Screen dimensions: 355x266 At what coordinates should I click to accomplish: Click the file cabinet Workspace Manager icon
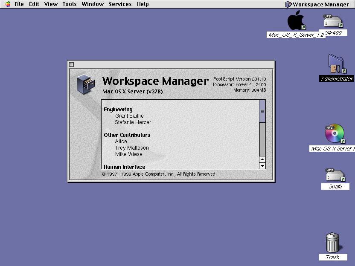pos(85,84)
